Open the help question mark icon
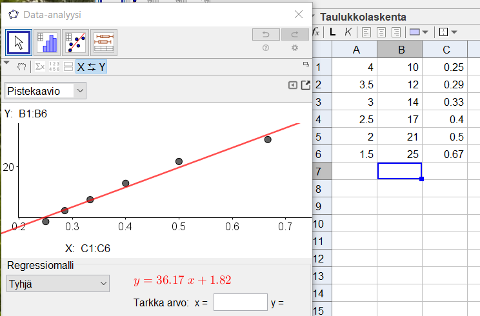This screenshot has width=480, height=316. (266, 48)
